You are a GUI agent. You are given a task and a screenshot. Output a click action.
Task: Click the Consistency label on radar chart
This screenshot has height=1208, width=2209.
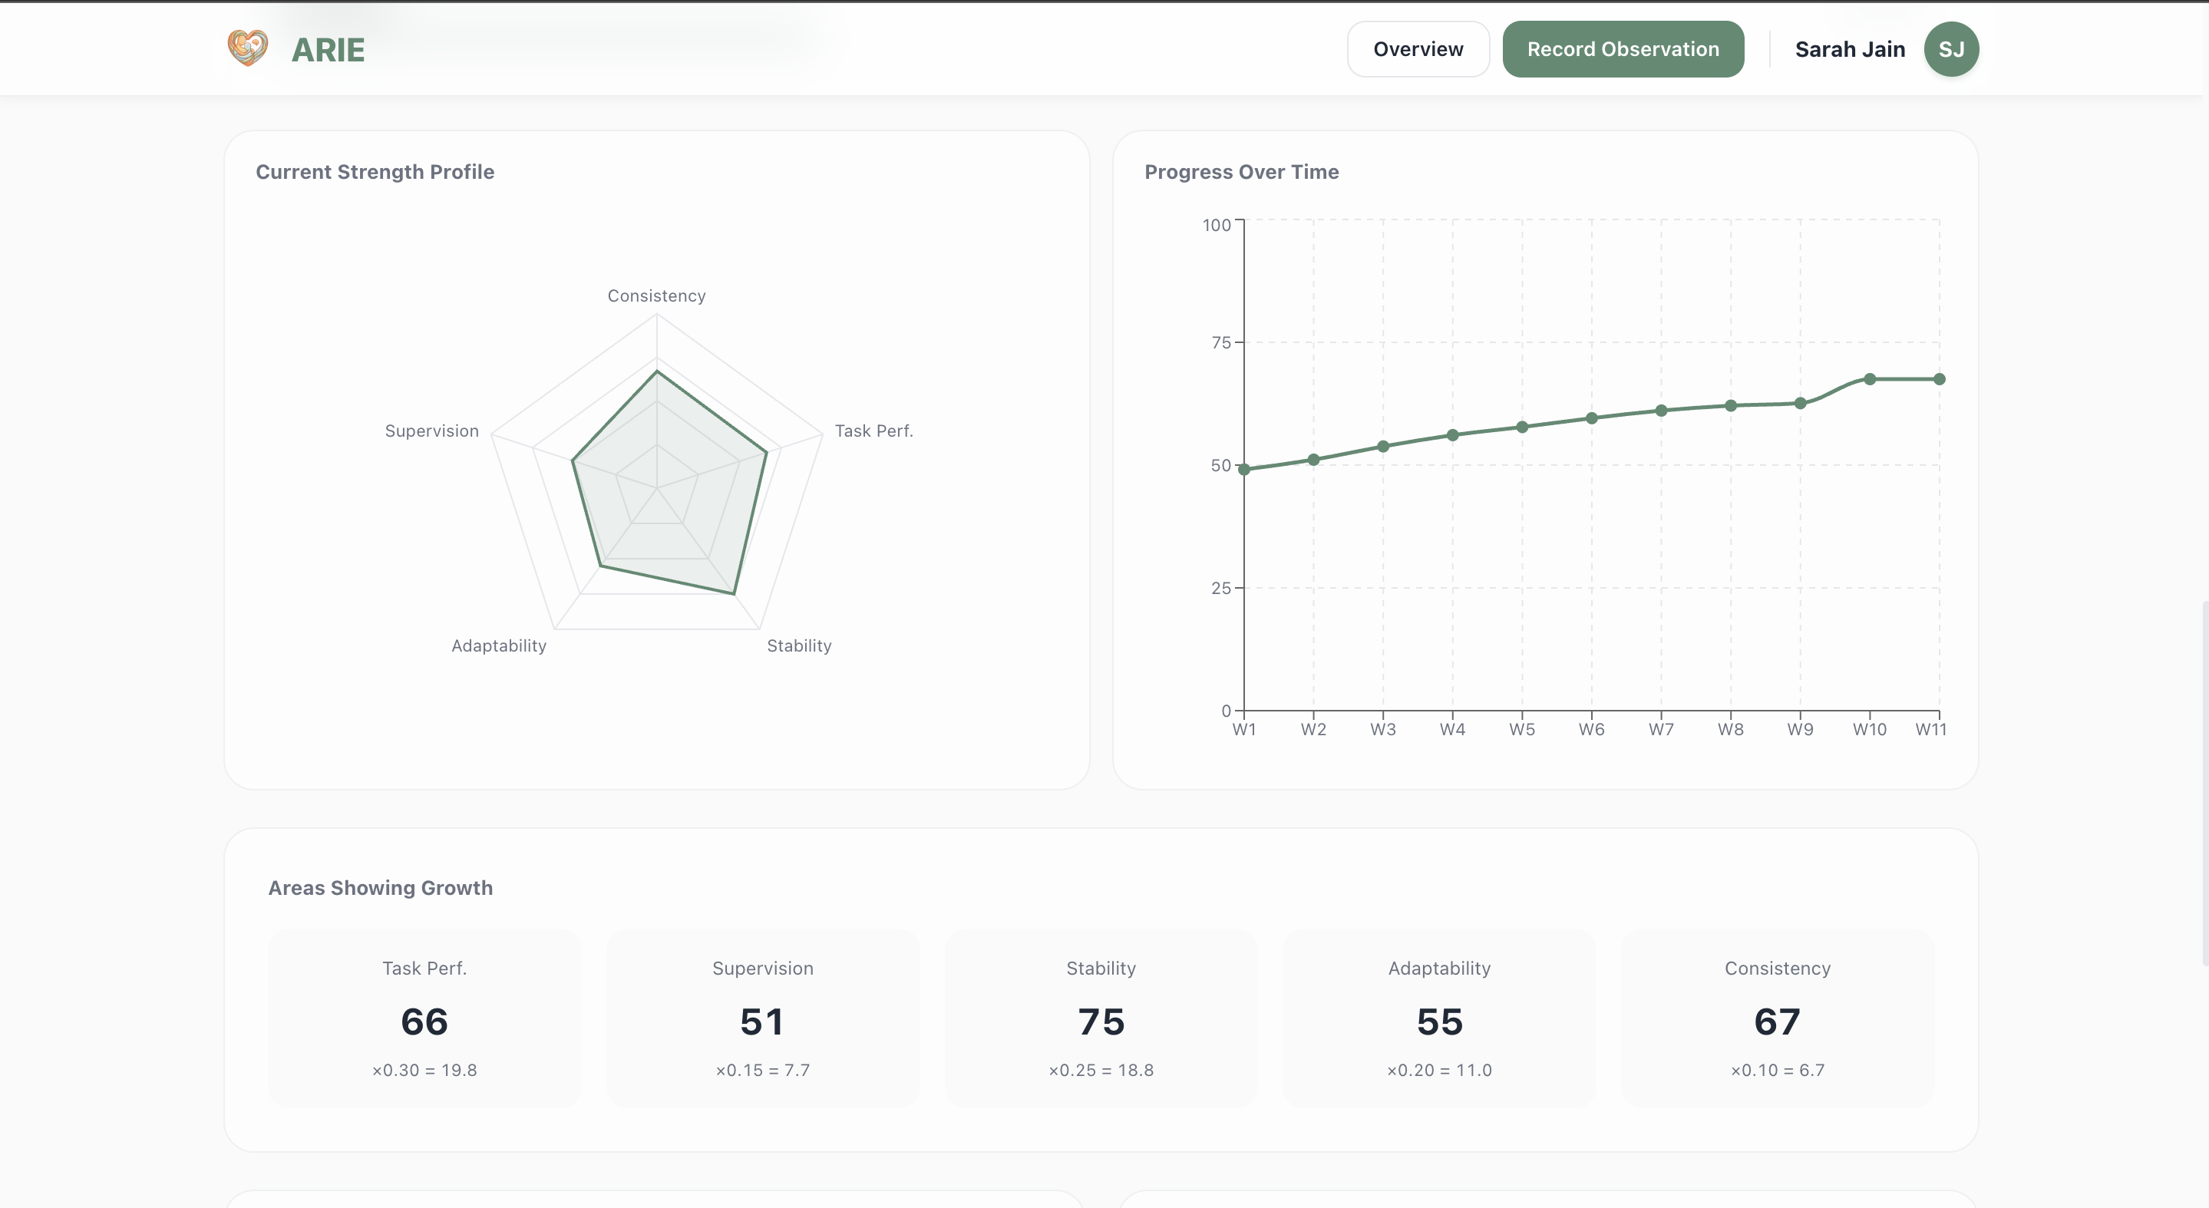coord(656,295)
